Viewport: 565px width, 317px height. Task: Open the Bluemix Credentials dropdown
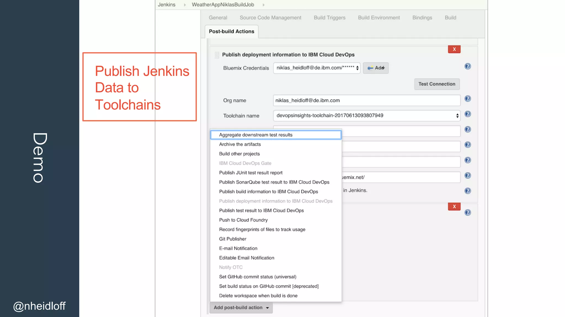tap(317, 68)
